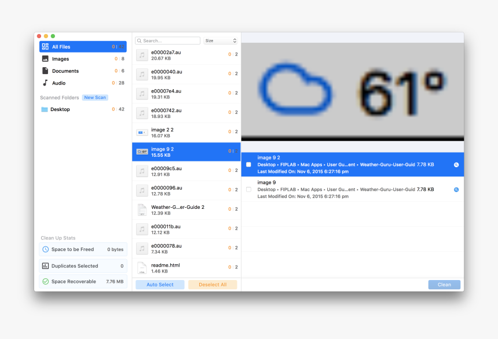Show Audio files via music note icon
This screenshot has width=498, height=339.
click(x=45, y=83)
